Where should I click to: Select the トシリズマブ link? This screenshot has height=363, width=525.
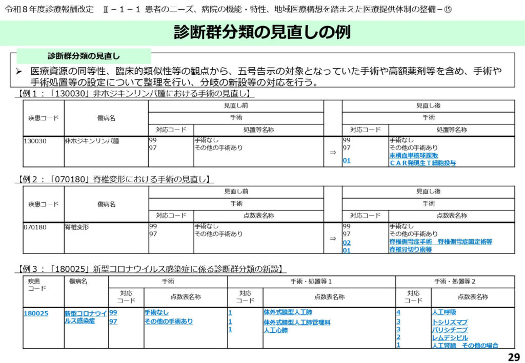coord(450,322)
